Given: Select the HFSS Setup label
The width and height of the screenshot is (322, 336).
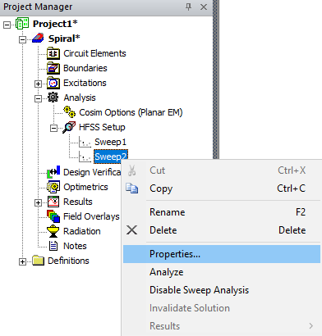Looking at the screenshot, I should pos(102,127).
